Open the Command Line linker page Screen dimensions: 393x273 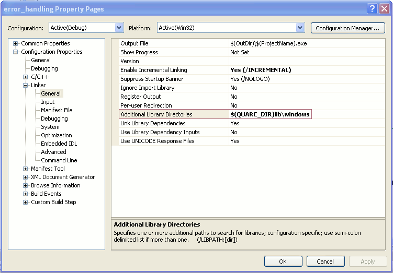click(59, 160)
